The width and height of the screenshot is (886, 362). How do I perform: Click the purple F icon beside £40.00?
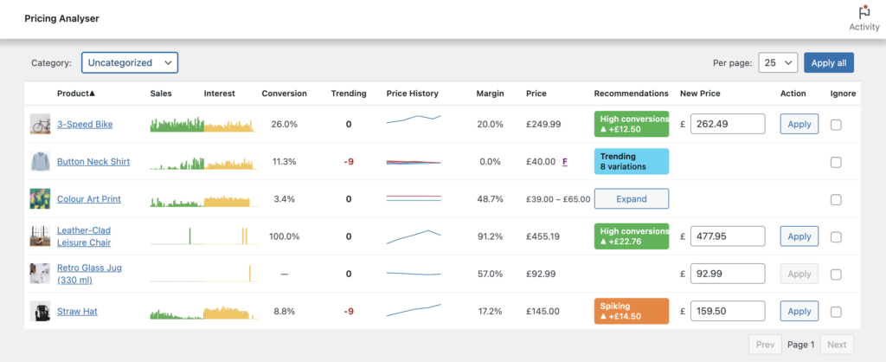click(x=565, y=161)
